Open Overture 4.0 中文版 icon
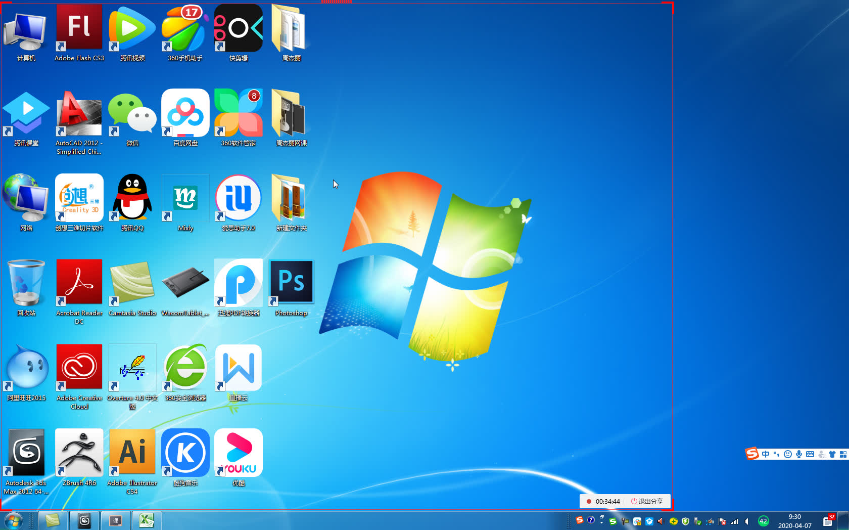 point(132,377)
